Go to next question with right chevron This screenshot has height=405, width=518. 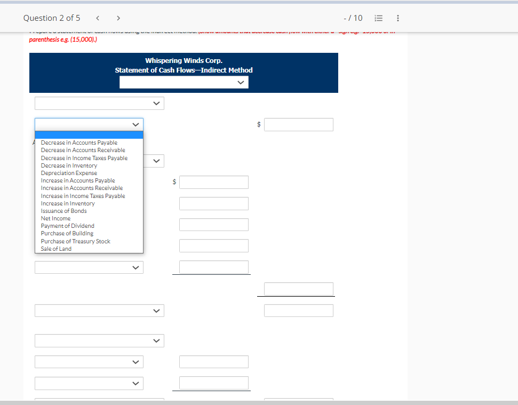pyautogui.click(x=118, y=18)
